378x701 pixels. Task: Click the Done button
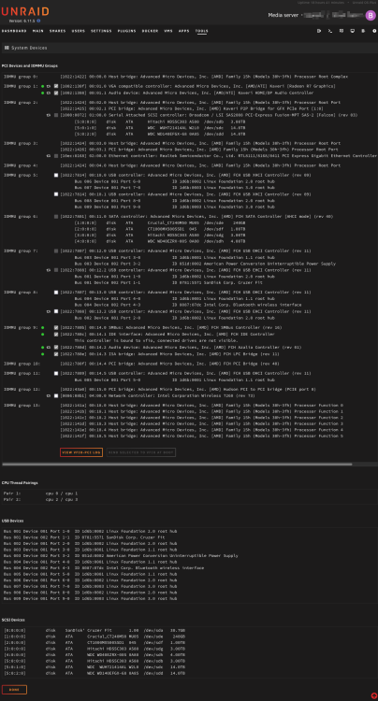pyautogui.click(x=14, y=690)
